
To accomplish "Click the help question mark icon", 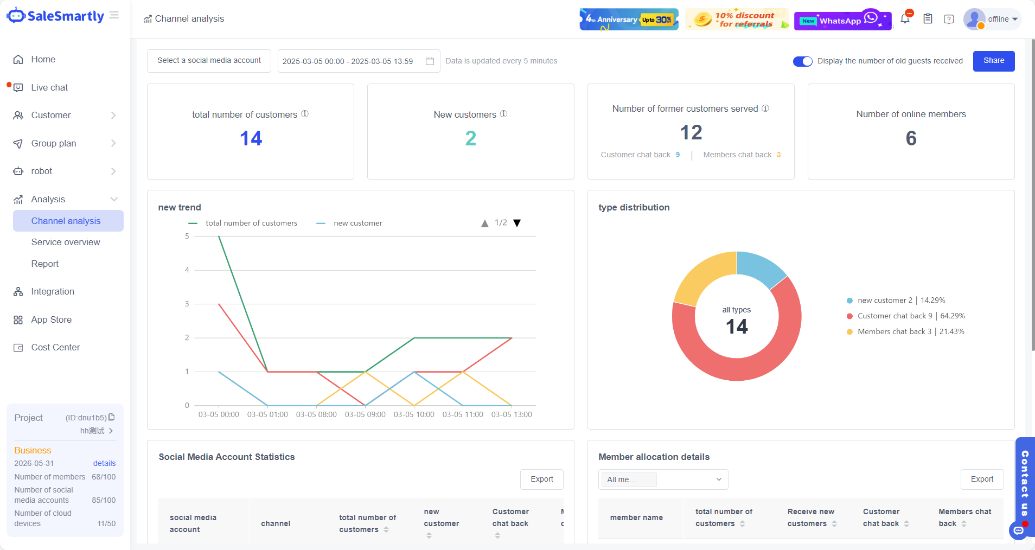I will coord(949,20).
